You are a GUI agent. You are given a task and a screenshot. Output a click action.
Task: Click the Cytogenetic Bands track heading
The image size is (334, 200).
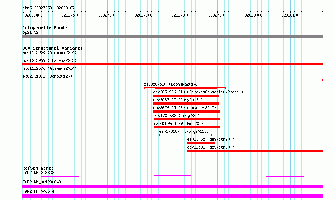(45, 28)
